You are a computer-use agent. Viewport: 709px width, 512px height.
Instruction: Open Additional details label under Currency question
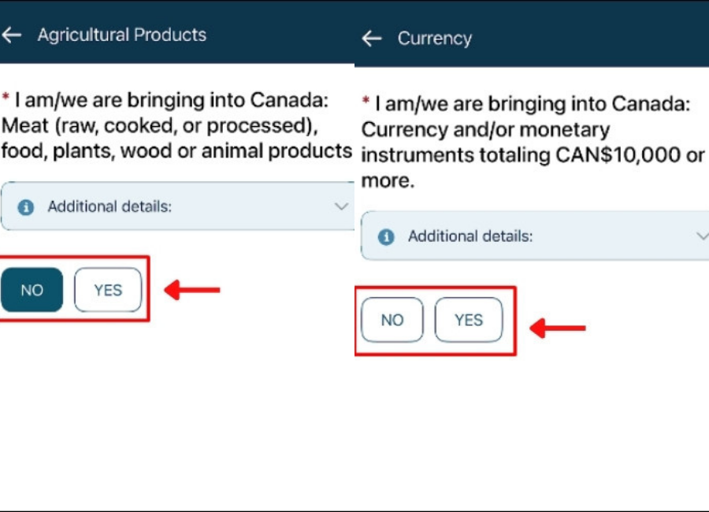[470, 236]
